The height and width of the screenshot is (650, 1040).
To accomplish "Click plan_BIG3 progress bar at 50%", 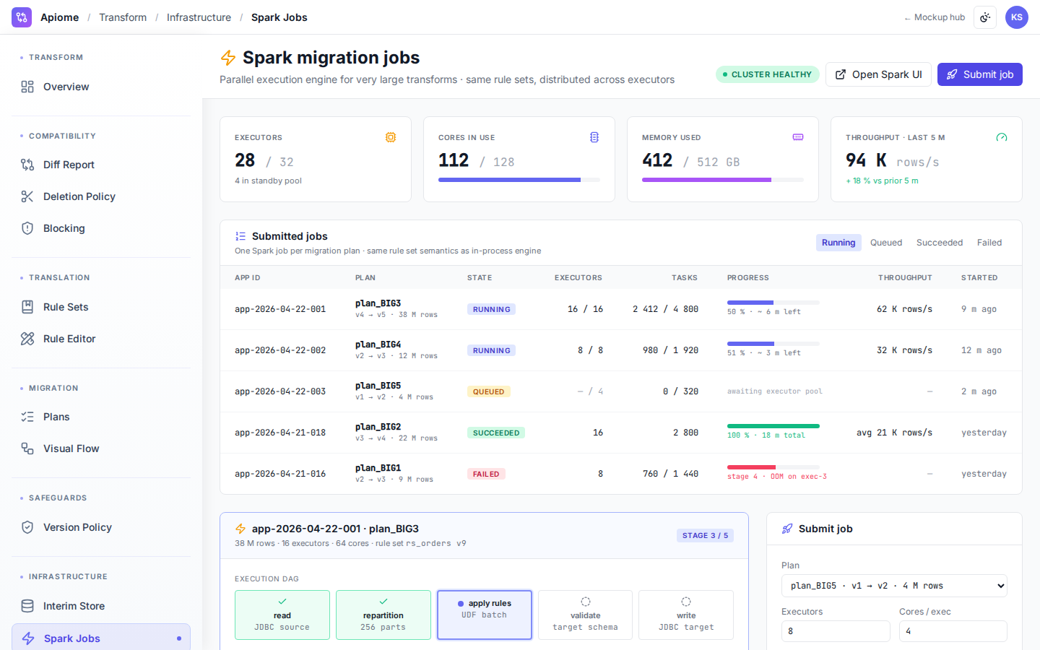I will [x=773, y=302].
